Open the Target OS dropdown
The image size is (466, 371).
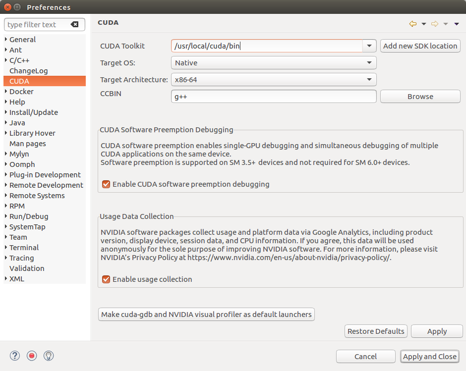(x=369, y=63)
